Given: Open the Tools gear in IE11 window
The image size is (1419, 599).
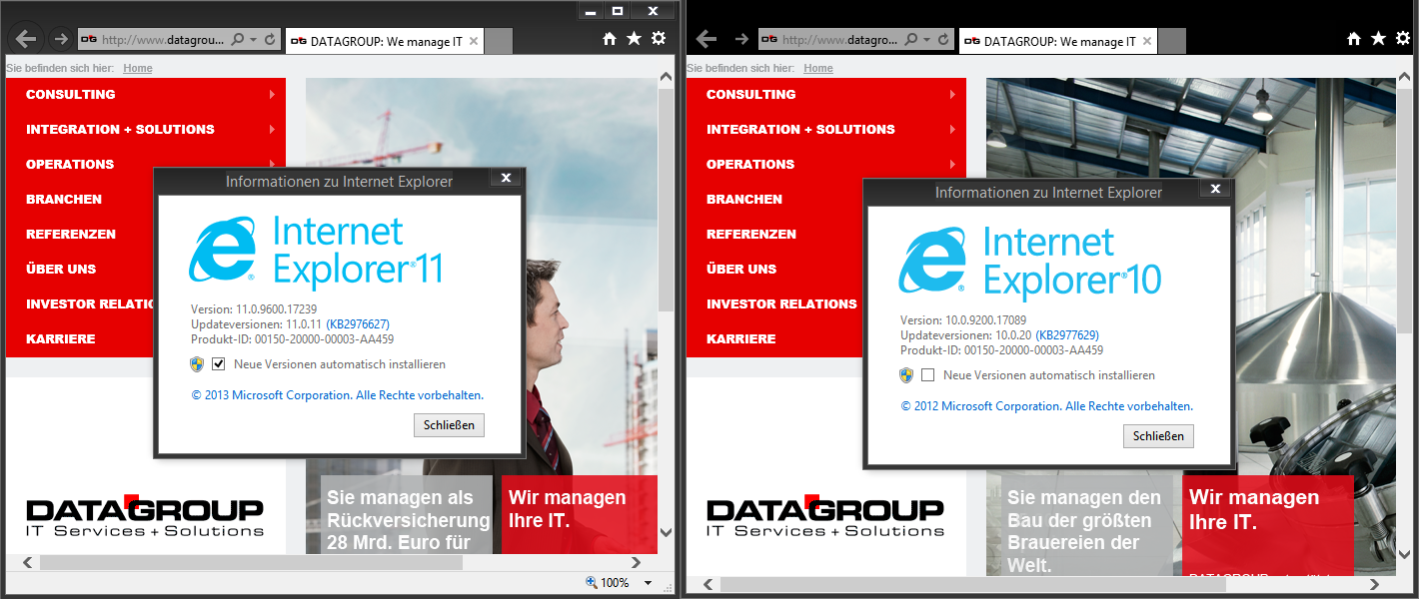Looking at the screenshot, I should (x=658, y=39).
